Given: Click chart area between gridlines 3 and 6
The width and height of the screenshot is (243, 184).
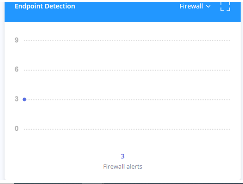Looking at the screenshot, I should point(127,85).
